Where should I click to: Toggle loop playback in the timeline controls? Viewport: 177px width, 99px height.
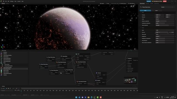coord(10,89)
